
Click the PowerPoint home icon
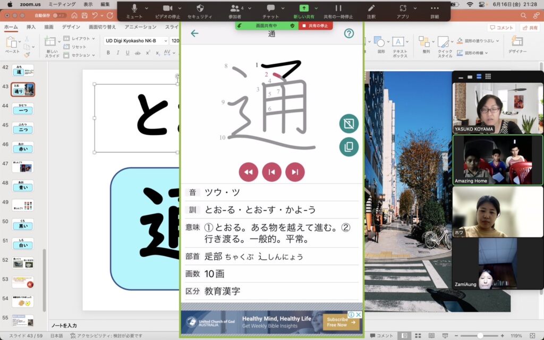(74, 15)
